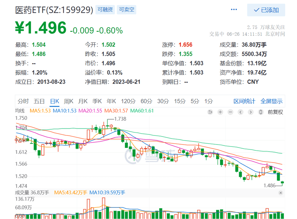
Task: Click the 货币单位 value CNY
Action: (x=253, y=82)
